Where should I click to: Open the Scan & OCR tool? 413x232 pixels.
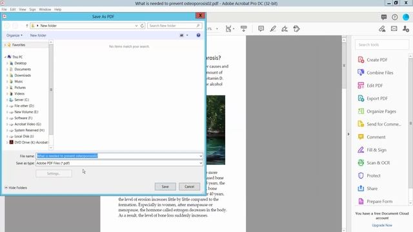point(374,163)
